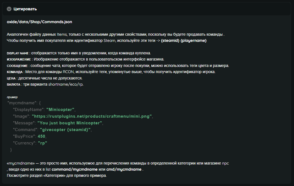Image resolution: width=294 pixels, height=186 pixels.
Task: Click the italic "пример" label
Action: click(12, 97)
